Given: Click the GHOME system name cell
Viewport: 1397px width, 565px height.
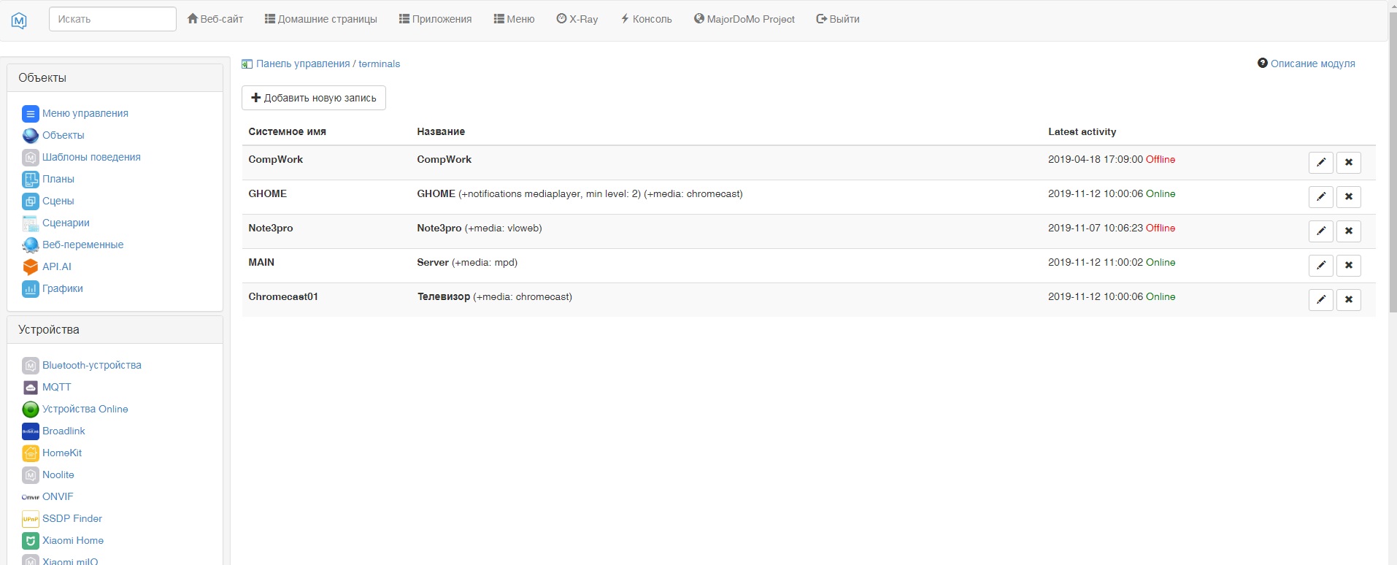Looking at the screenshot, I should (268, 193).
